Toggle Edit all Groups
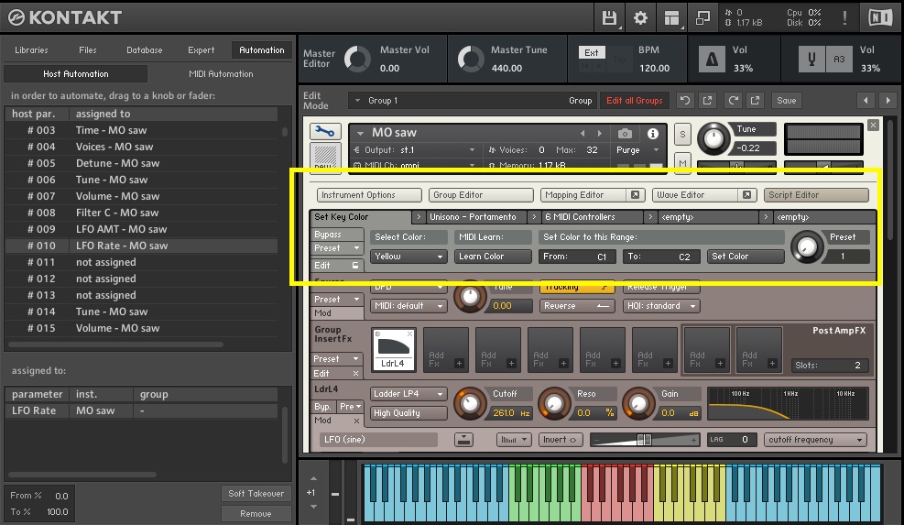Image resolution: width=904 pixels, height=525 pixels. click(x=634, y=101)
